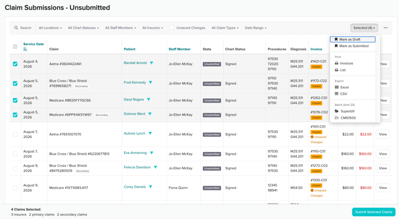399x219 pixels.
Task: Uncheck the Daryl Rogers claim row checkbox
Action: pos(15,100)
